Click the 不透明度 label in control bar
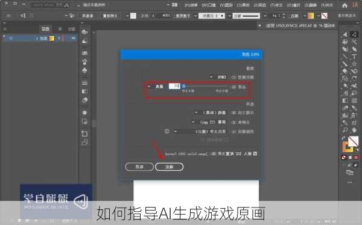The image size is (362, 225). tap(183, 16)
